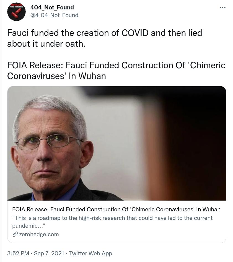
Task: Click the 3:52 PM timestamp
Action: pos(18,253)
